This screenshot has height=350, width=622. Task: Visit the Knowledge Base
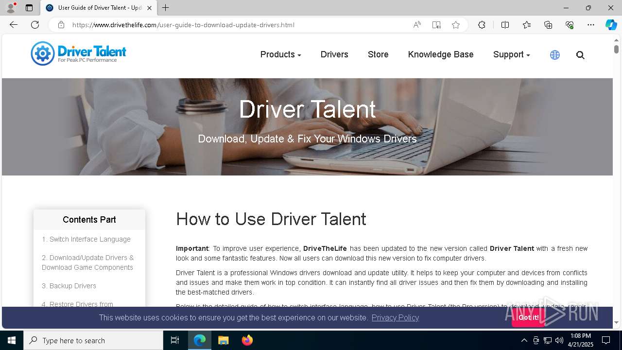(441, 54)
